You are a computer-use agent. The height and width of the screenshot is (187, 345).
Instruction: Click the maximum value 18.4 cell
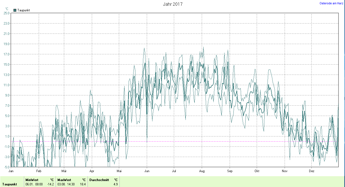point(83,184)
